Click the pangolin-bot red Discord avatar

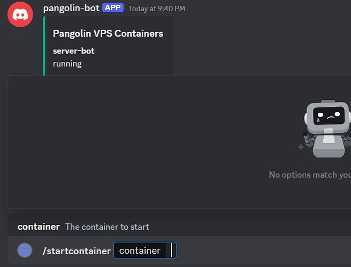click(20, 14)
